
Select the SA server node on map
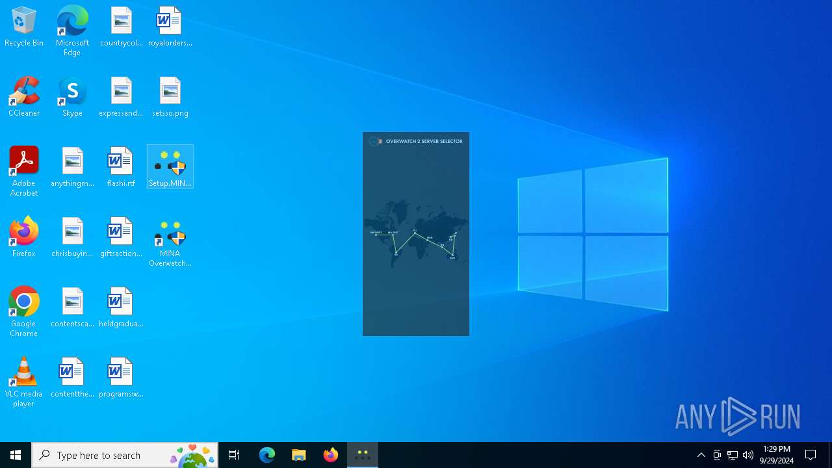click(x=396, y=253)
